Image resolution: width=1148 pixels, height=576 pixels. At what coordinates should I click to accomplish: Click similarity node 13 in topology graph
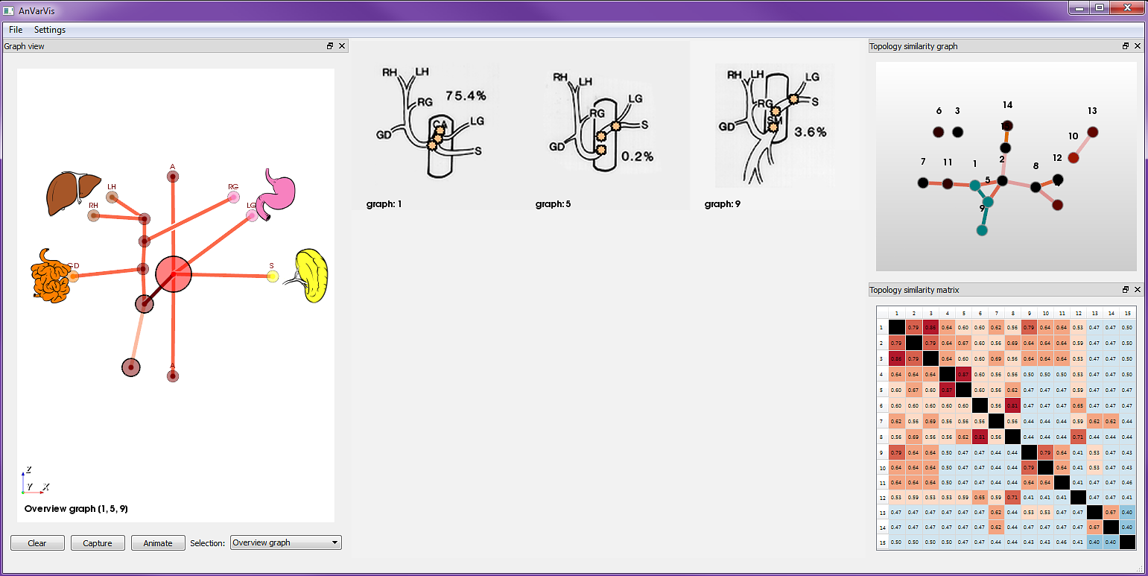click(x=1092, y=132)
